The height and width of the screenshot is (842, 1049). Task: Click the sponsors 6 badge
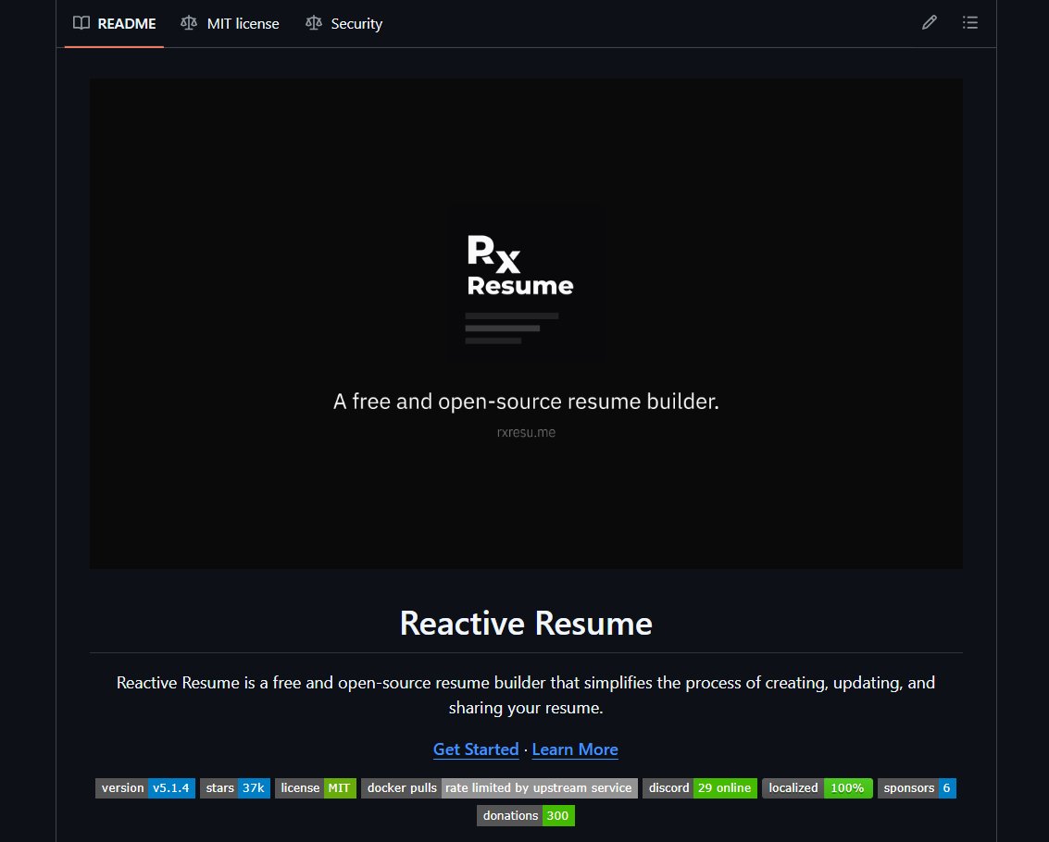click(917, 787)
